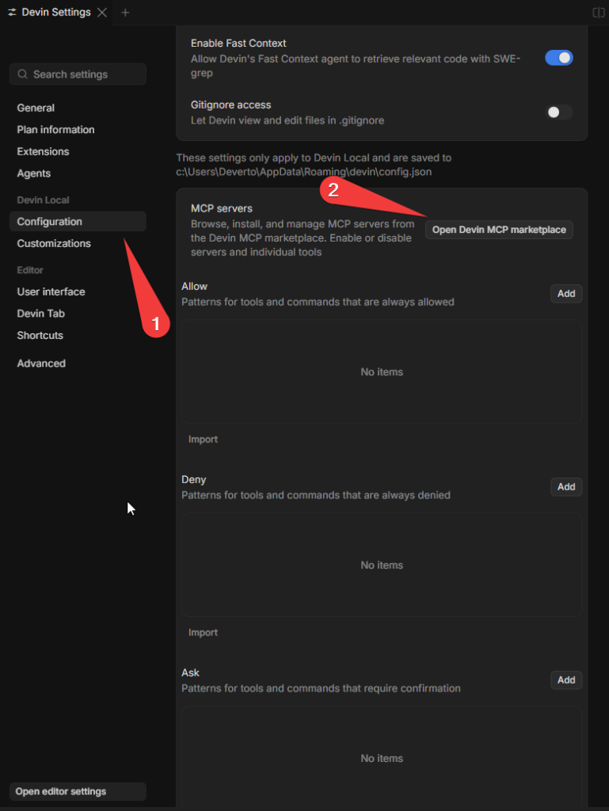609x811 pixels.
Task: Open Devin MCP marketplace
Action: (499, 230)
